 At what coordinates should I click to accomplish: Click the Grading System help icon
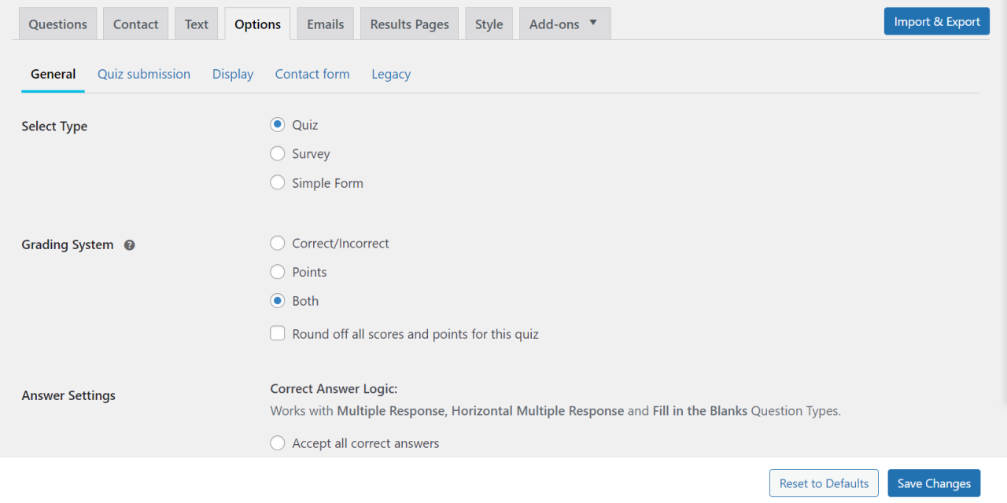(x=130, y=245)
